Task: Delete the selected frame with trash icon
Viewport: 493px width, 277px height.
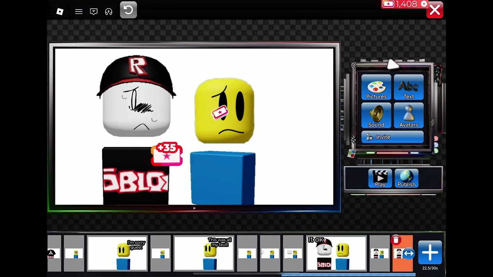Action: 396,240
